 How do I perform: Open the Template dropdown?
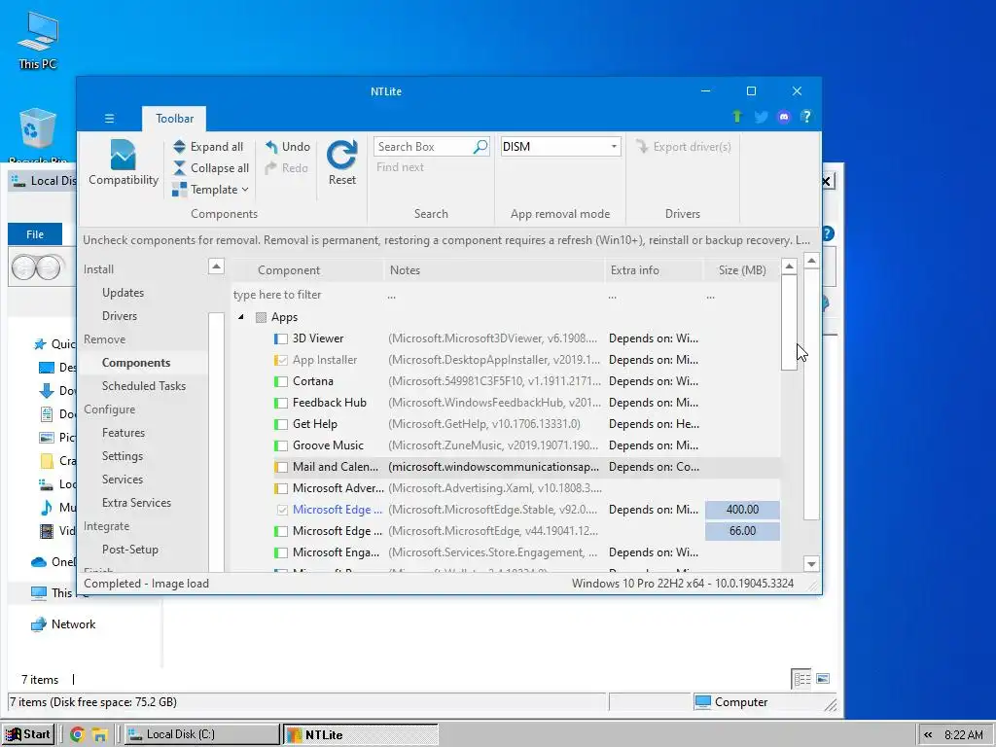pyautogui.click(x=211, y=190)
